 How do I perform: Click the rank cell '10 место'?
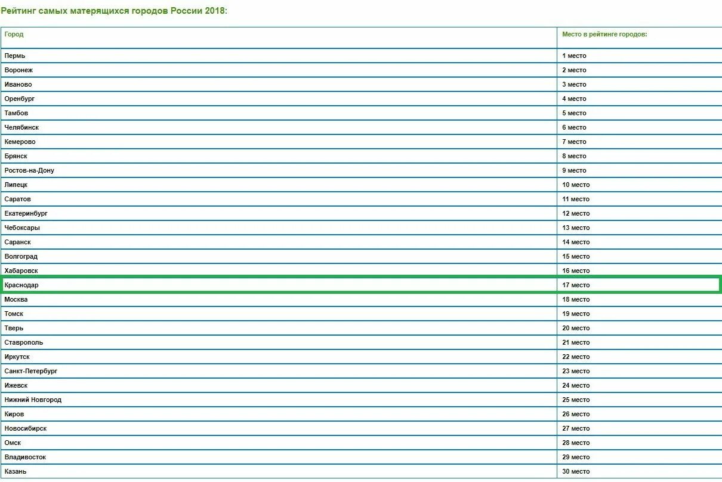(x=640, y=185)
